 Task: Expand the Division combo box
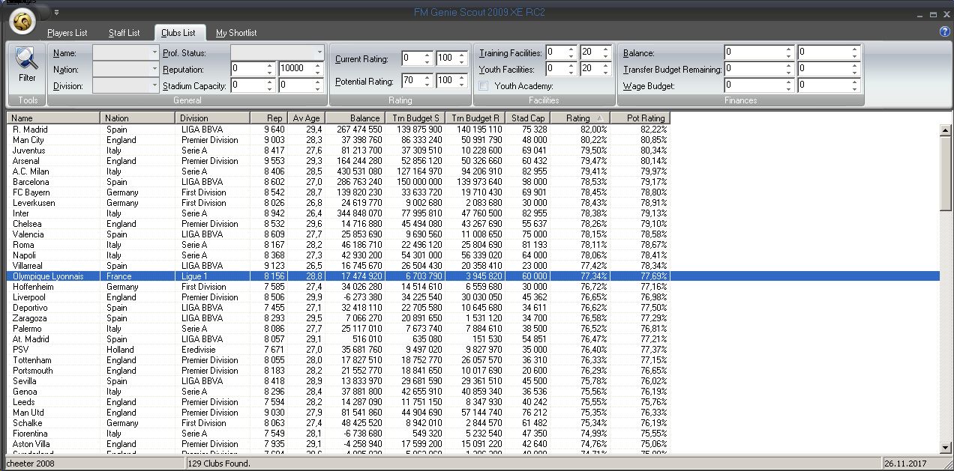[x=154, y=86]
